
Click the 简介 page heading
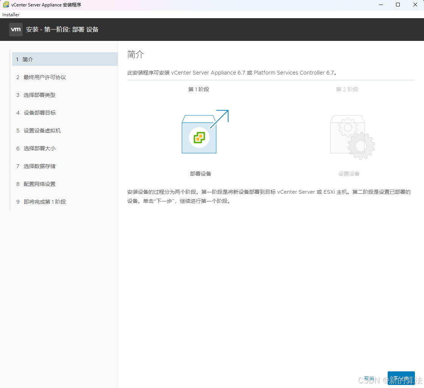coord(136,55)
